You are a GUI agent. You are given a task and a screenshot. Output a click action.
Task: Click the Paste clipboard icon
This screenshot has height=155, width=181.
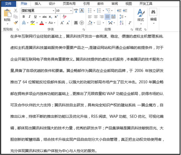[x=8, y=13]
